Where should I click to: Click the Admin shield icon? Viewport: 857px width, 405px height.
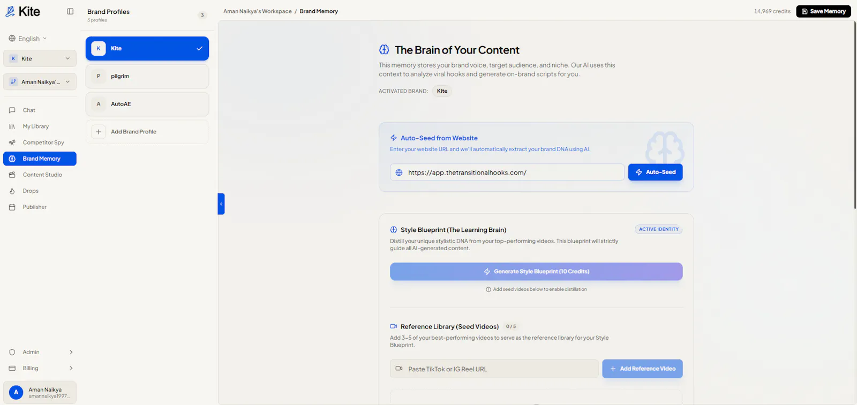click(12, 352)
